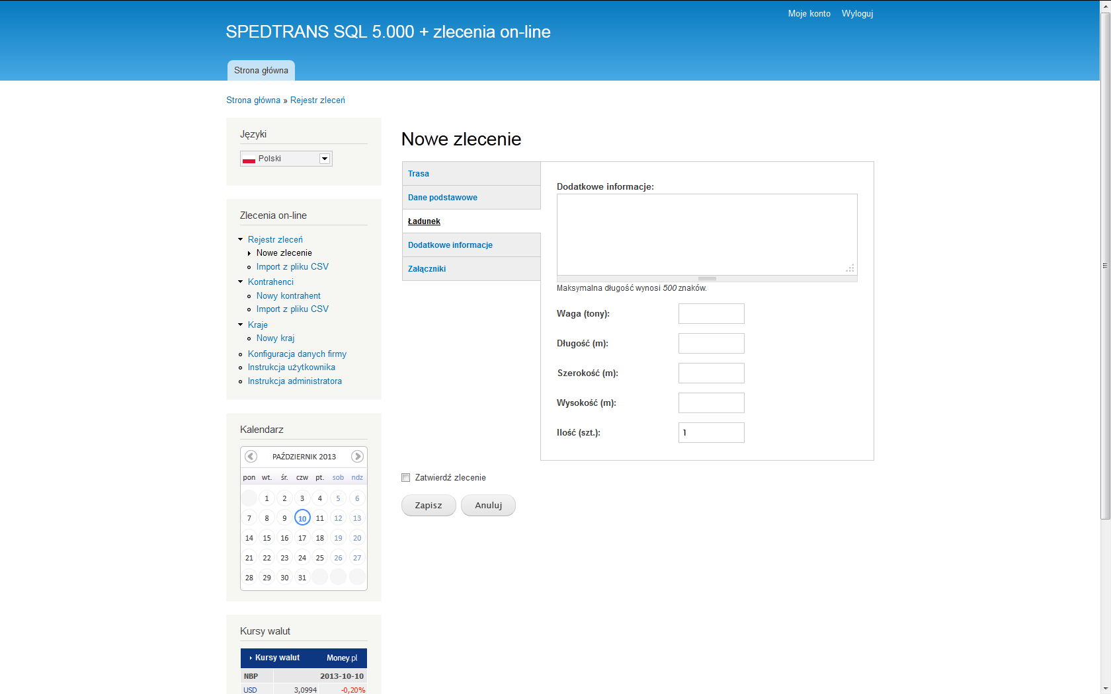
Task: Click Rejestr zleceń breadcrumb link
Action: pyautogui.click(x=317, y=100)
